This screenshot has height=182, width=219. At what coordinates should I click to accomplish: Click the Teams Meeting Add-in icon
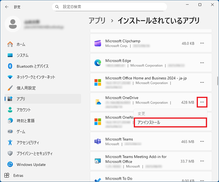98,161
